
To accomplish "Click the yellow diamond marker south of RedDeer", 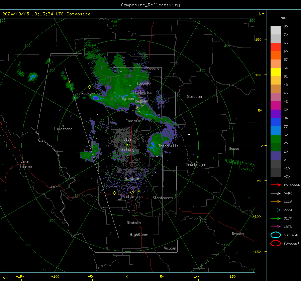I will point(137,109).
